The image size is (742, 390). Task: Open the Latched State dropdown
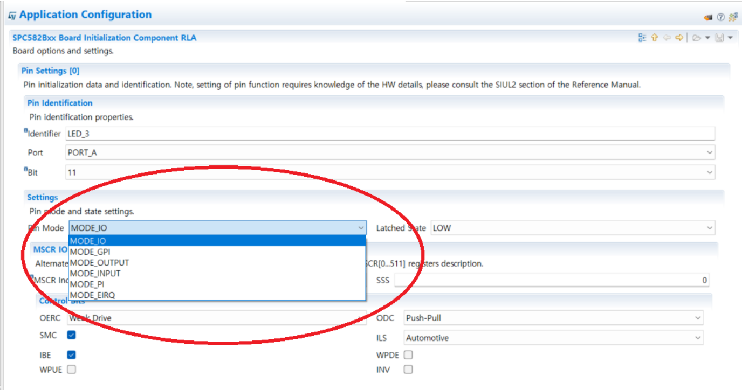pos(710,228)
